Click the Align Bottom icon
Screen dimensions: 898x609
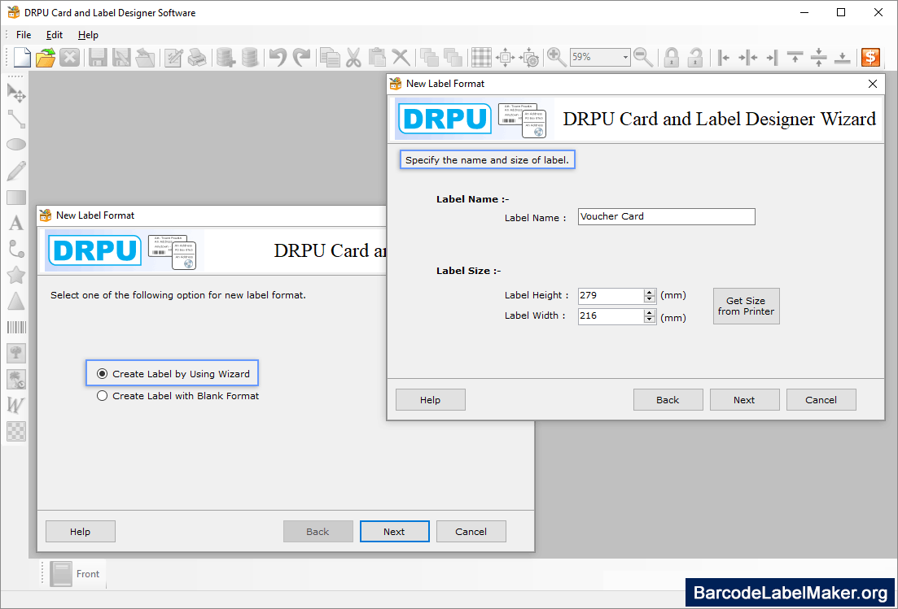click(843, 57)
